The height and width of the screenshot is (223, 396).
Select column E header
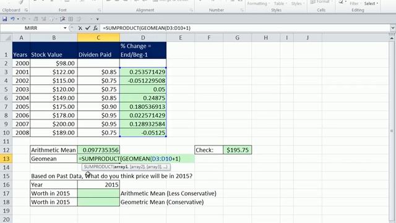pos(180,38)
